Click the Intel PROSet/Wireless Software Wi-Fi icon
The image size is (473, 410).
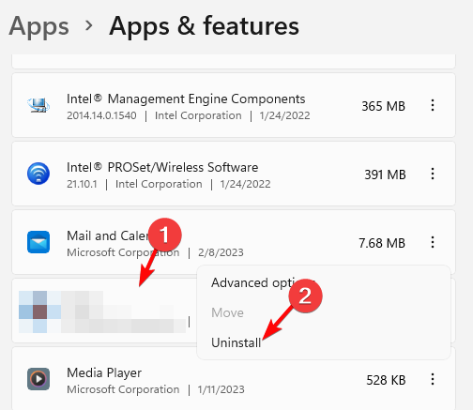click(38, 174)
